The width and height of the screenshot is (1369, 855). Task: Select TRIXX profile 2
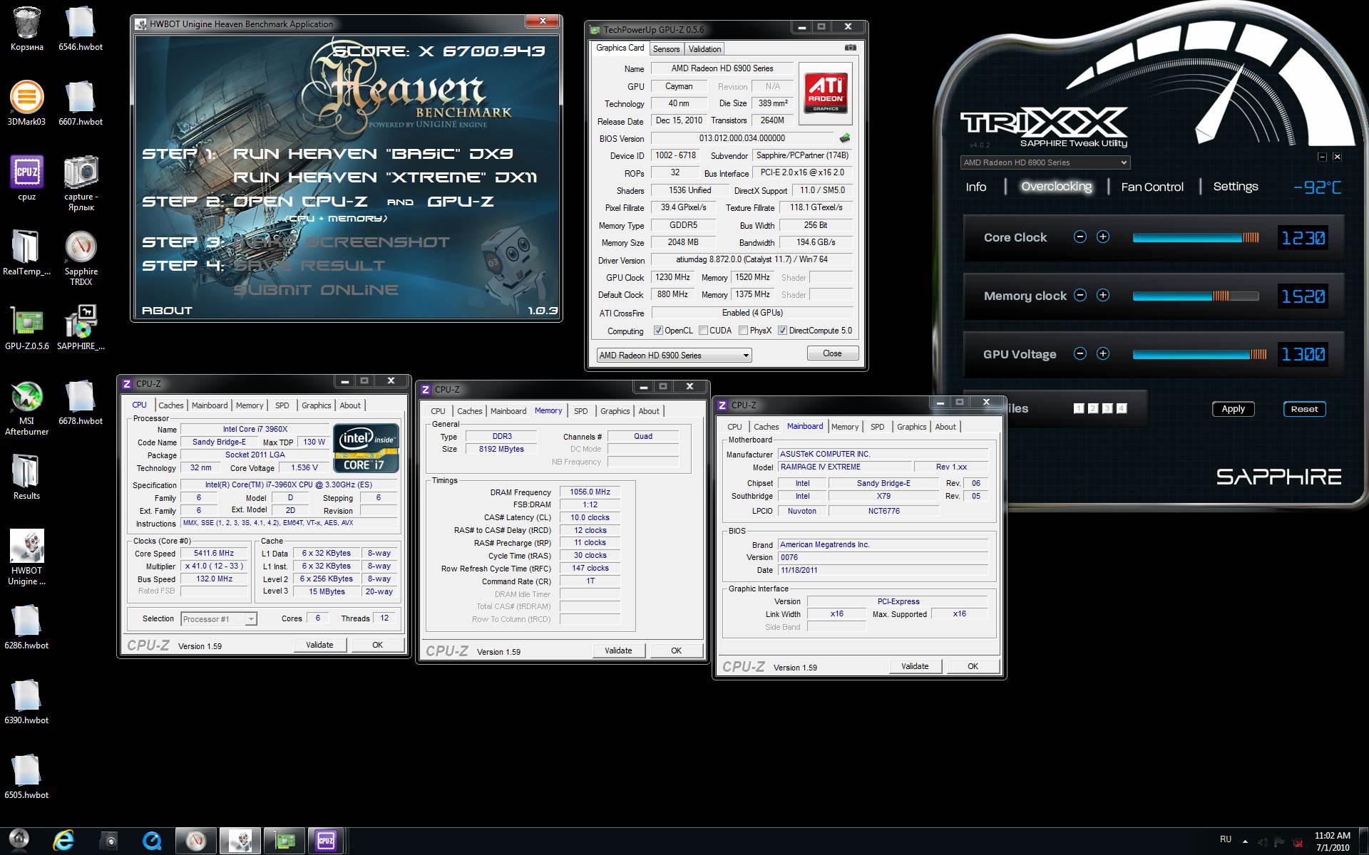(1092, 408)
